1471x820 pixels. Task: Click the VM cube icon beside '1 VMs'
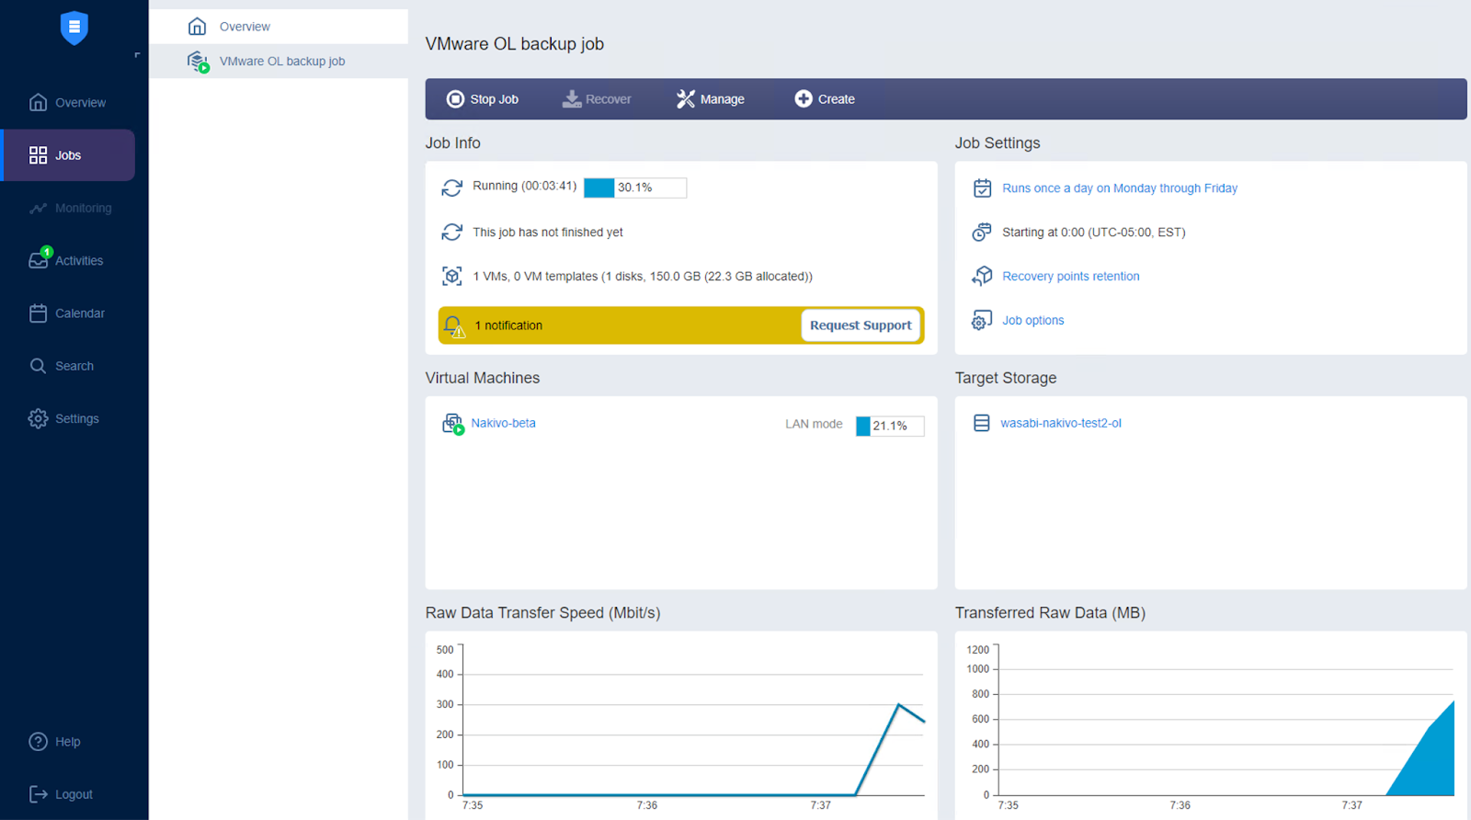451,276
